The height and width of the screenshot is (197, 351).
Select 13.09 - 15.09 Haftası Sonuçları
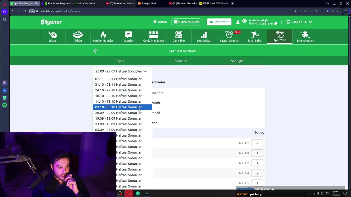(x=122, y=124)
